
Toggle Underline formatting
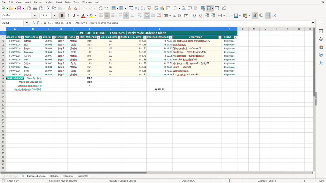[74, 16]
